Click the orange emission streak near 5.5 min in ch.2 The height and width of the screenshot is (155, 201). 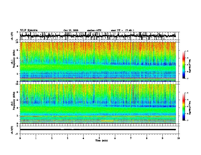point(107,121)
